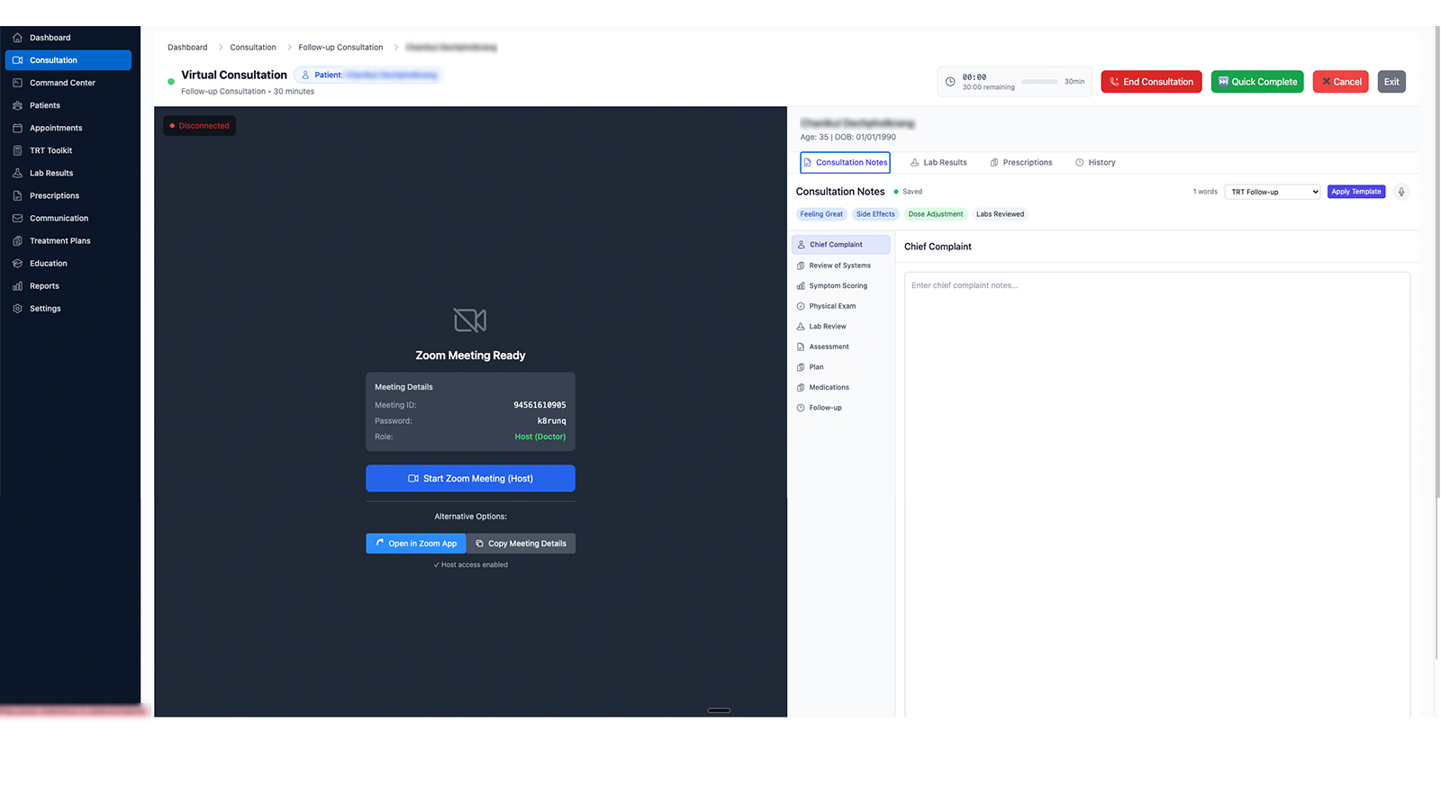Click Start Zoom Meeting as Host

point(470,478)
